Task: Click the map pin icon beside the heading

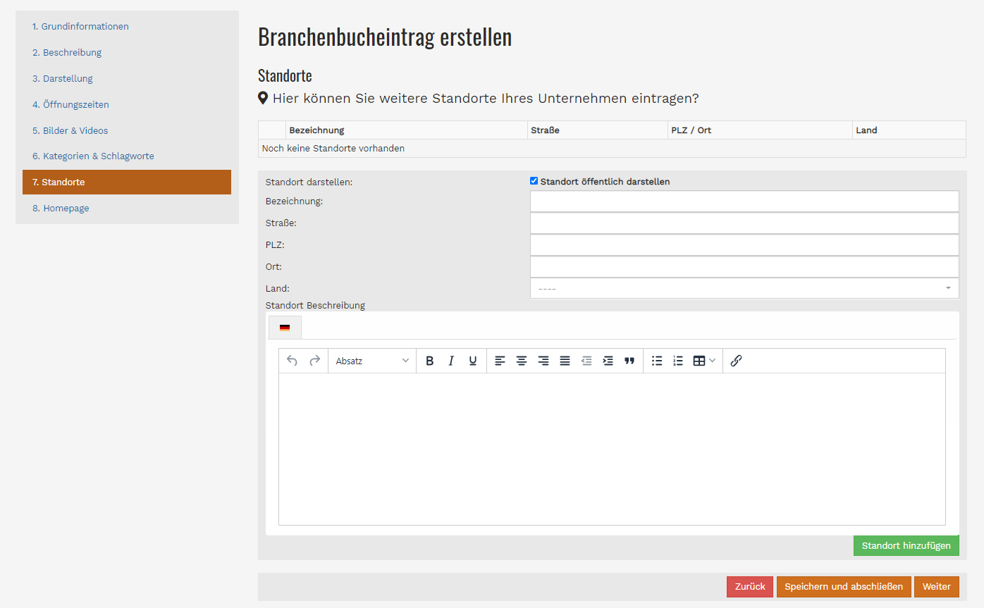Action: click(x=263, y=99)
